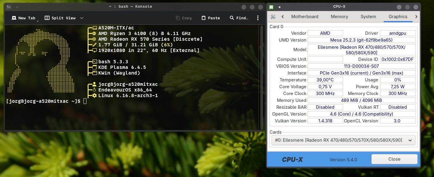434x177 pixels.
Task: Click the Close button in CPU-X
Action: point(394,159)
